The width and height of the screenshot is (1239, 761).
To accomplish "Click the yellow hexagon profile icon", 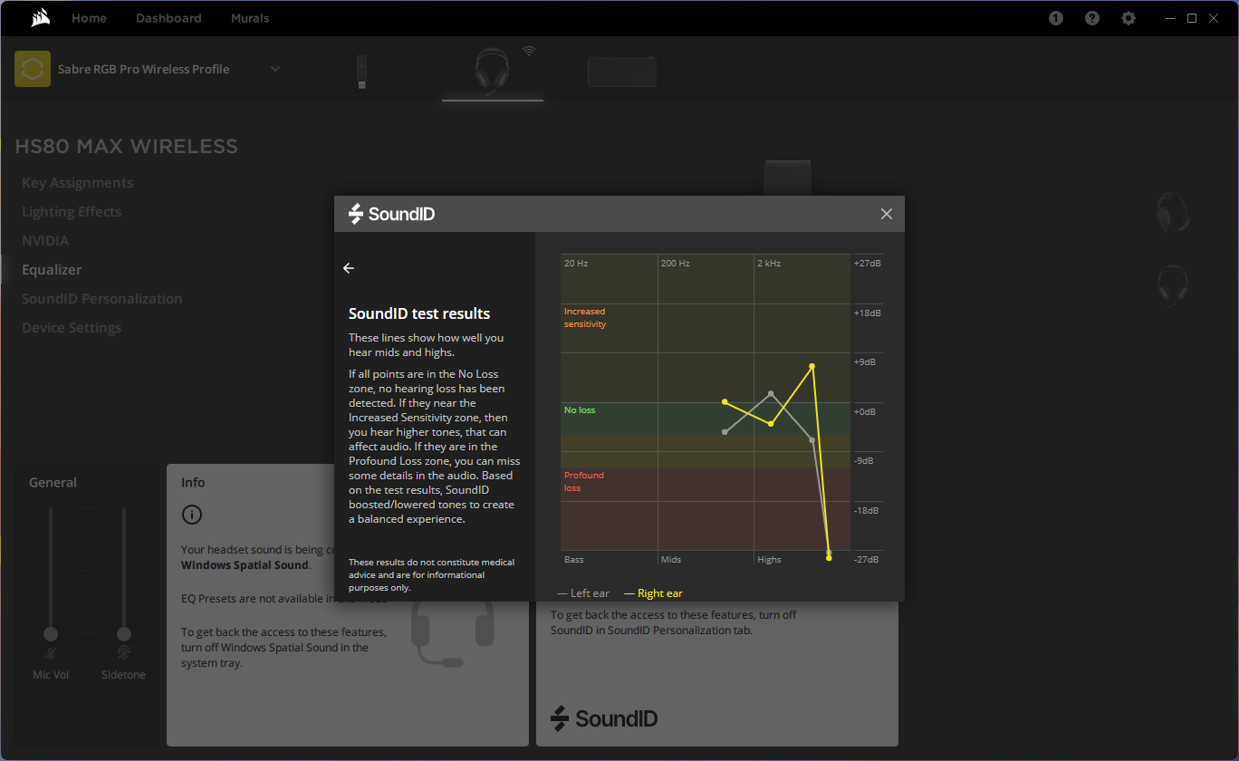I will pos(33,69).
